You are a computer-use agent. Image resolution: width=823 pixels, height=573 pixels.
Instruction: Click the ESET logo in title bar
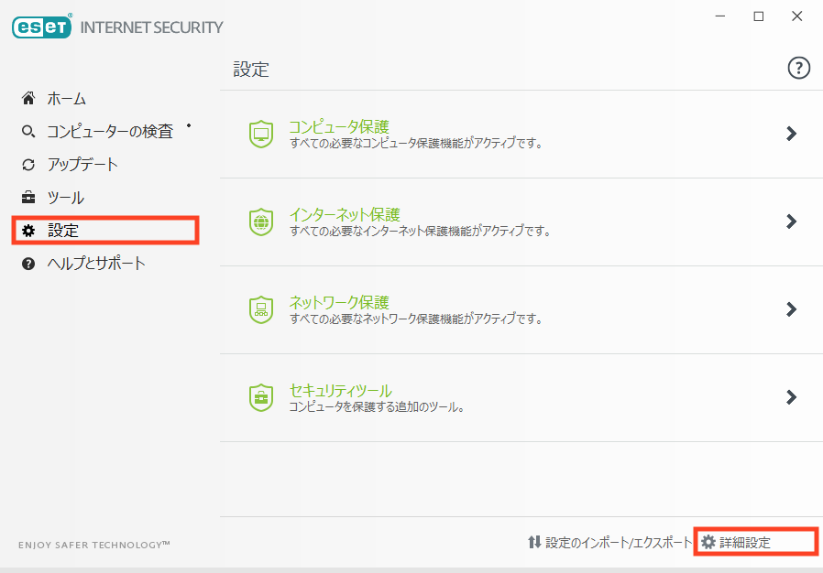[x=42, y=27]
